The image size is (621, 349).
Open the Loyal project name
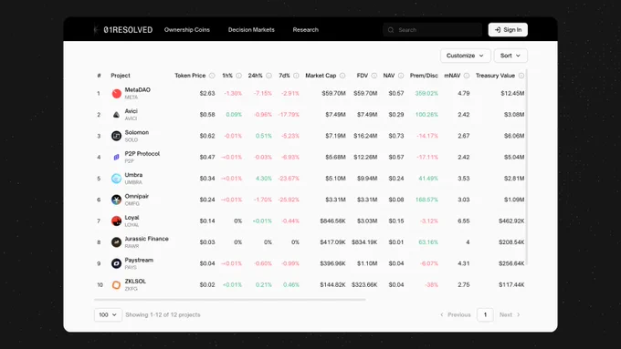tap(132, 218)
